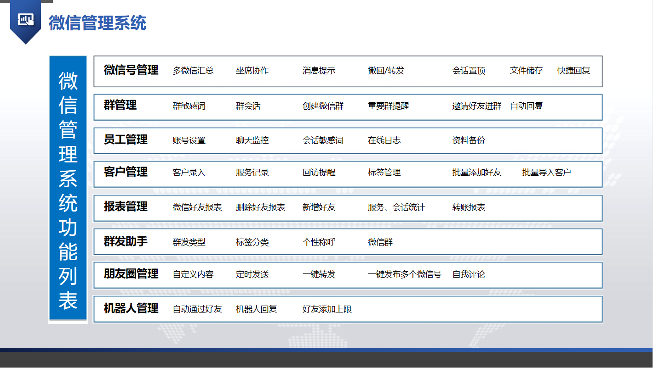Select the 群管理 row heading
This screenshot has width=653, height=368.
tap(120, 105)
